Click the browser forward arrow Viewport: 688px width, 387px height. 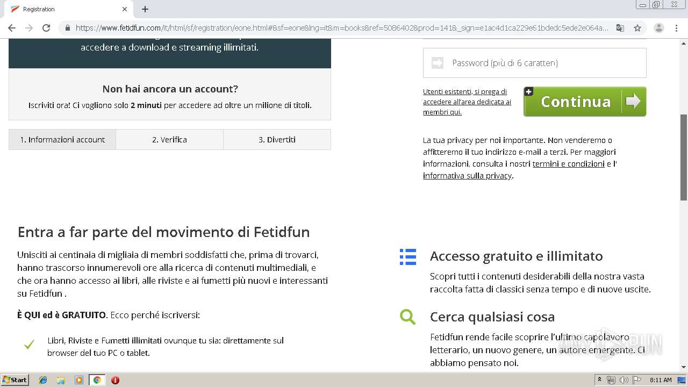coord(29,28)
